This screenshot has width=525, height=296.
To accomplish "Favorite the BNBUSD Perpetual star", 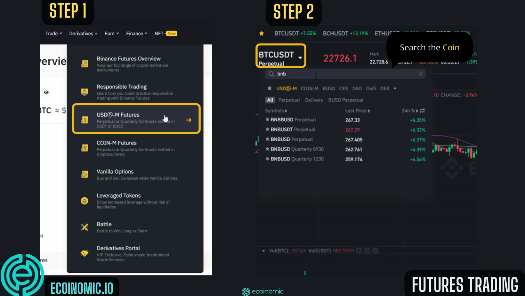I will click(x=267, y=139).
